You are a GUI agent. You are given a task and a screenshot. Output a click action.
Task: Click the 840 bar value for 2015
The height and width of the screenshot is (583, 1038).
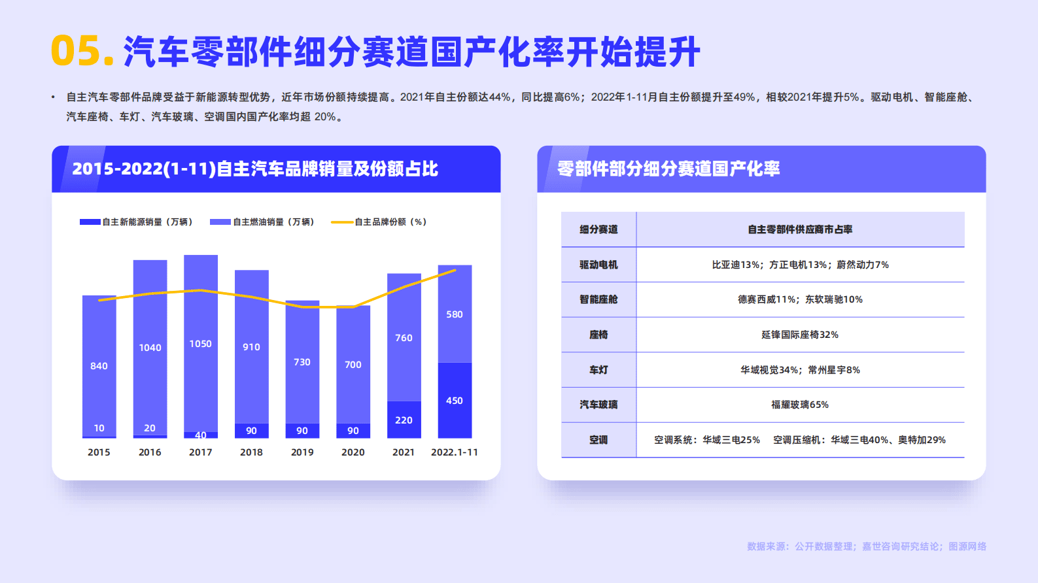pyautogui.click(x=99, y=366)
